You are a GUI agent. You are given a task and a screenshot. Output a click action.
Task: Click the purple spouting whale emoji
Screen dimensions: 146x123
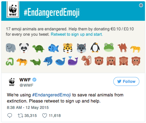point(73,61)
